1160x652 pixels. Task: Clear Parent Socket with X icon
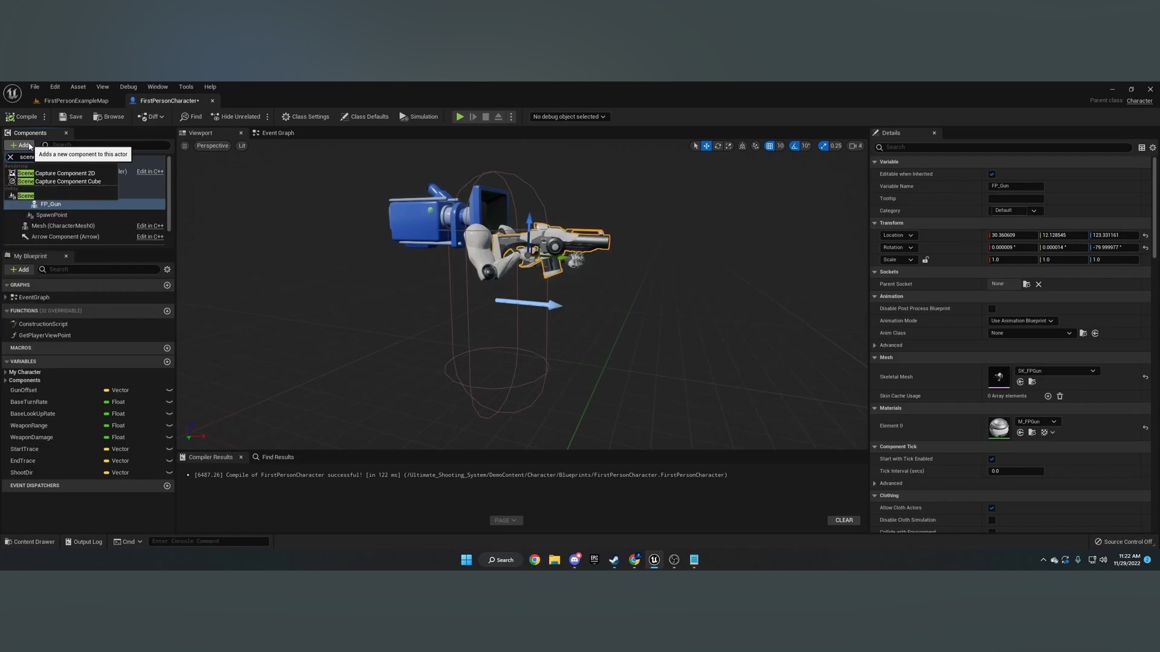(1039, 284)
